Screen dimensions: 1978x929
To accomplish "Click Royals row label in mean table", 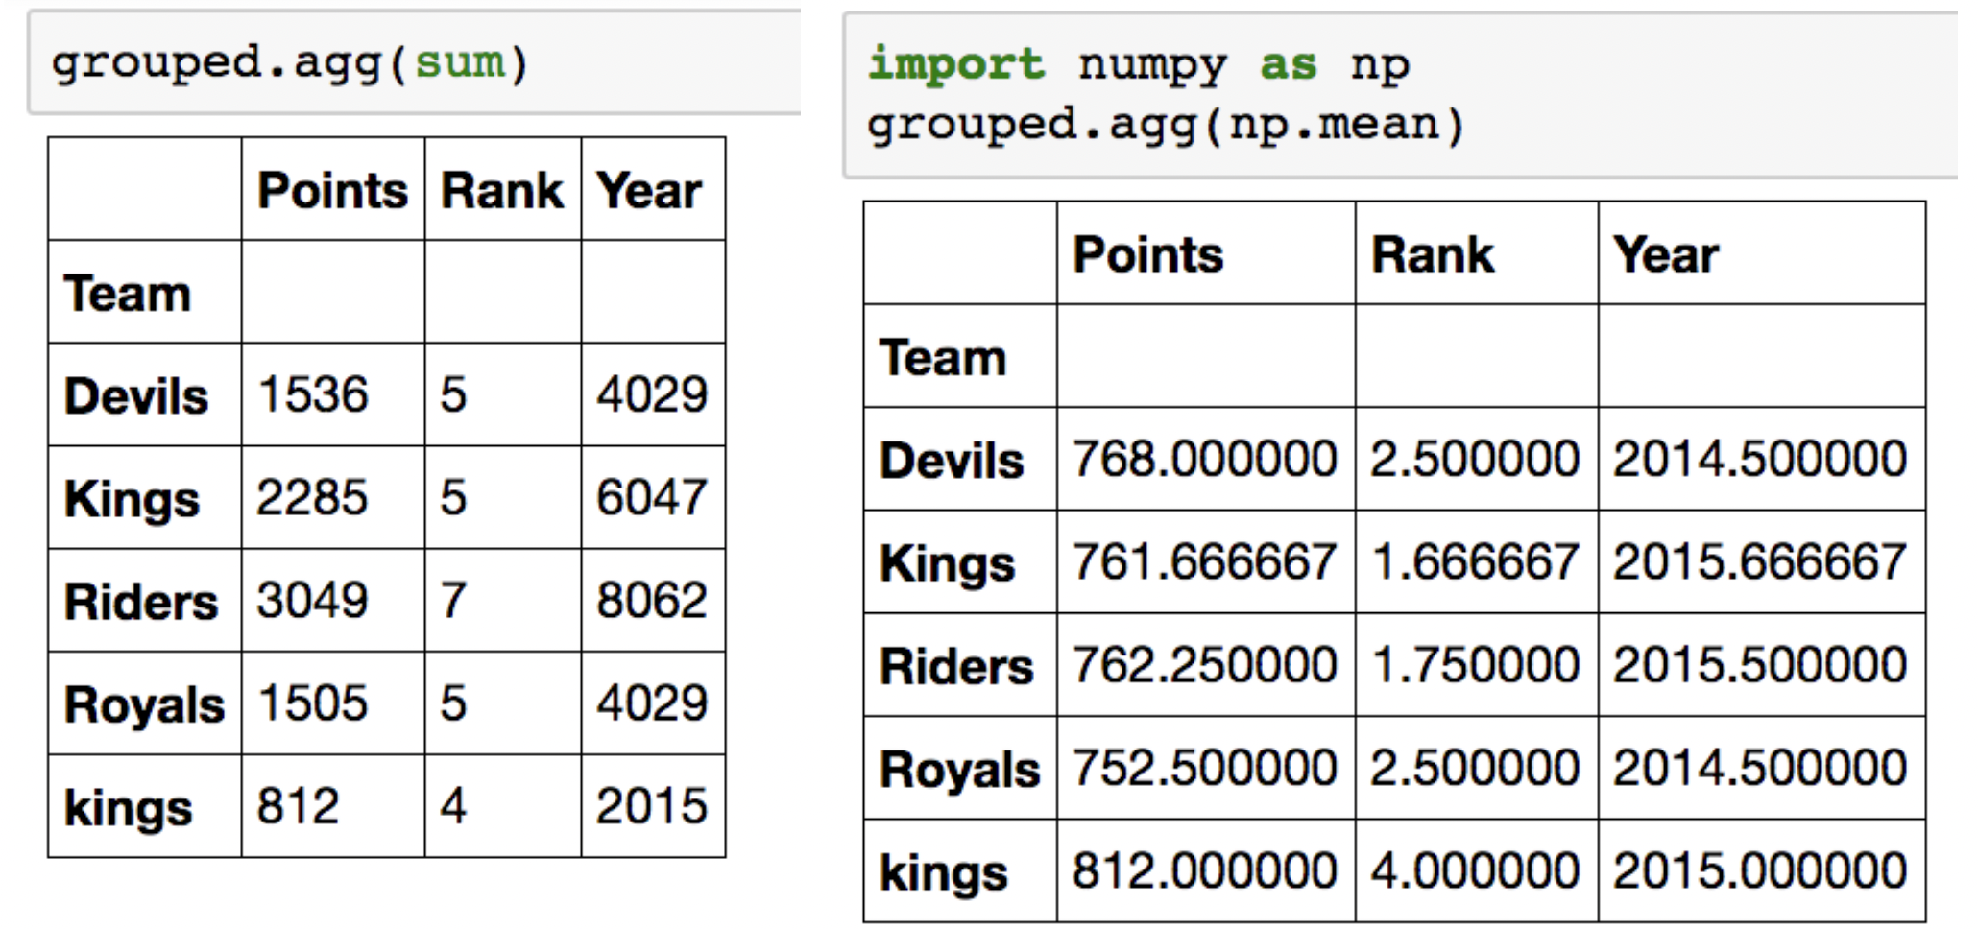I will tap(960, 769).
